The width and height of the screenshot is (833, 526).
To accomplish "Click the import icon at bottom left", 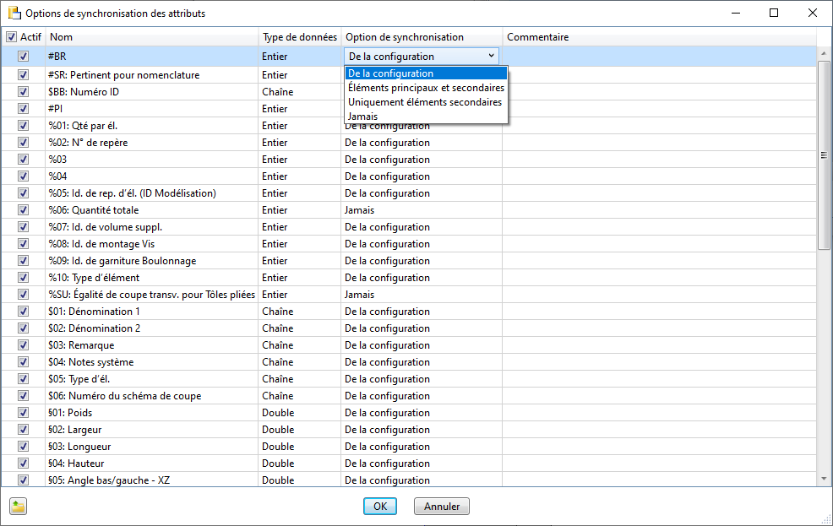I will pyautogui.click(x=19, y=507).
